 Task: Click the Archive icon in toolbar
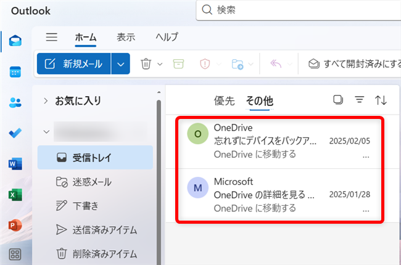click(x=178, y=63)
